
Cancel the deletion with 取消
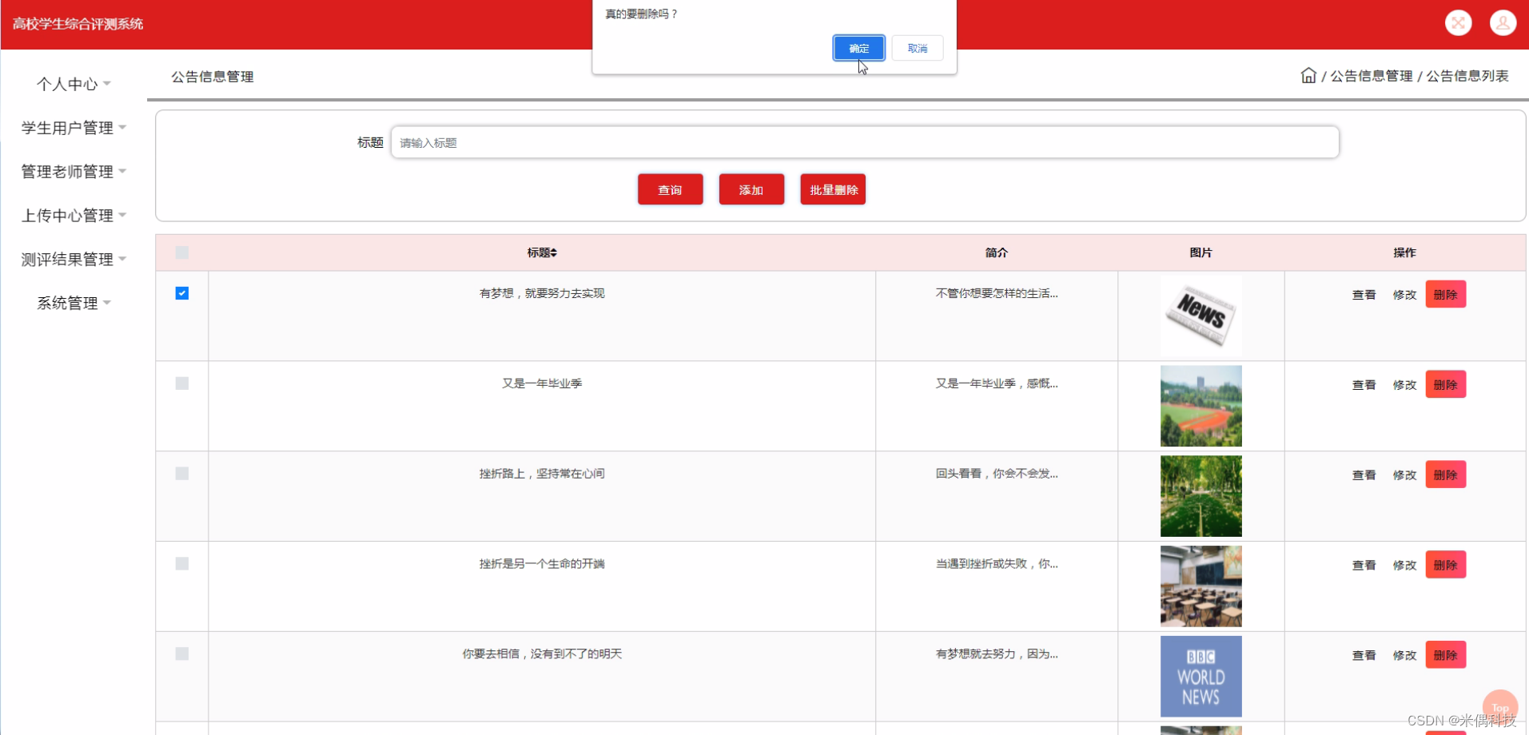[918, 48]
